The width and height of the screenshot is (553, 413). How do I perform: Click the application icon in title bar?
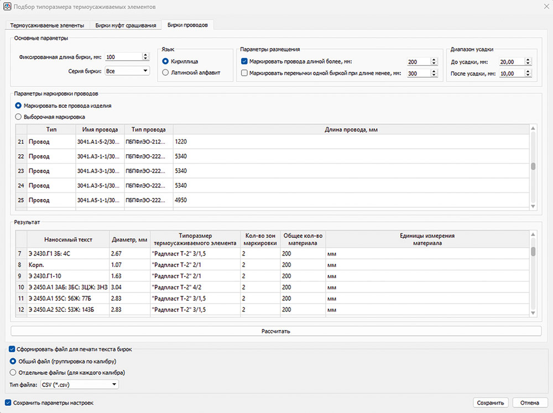(x=7, y=7)
